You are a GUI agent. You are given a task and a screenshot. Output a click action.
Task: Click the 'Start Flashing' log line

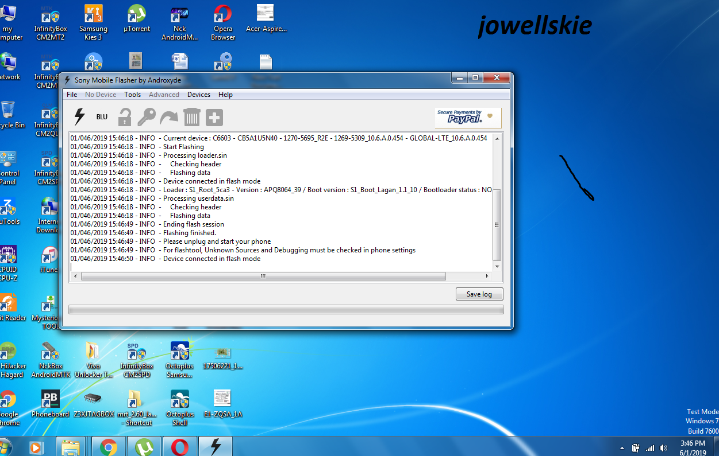coord(137,147)
